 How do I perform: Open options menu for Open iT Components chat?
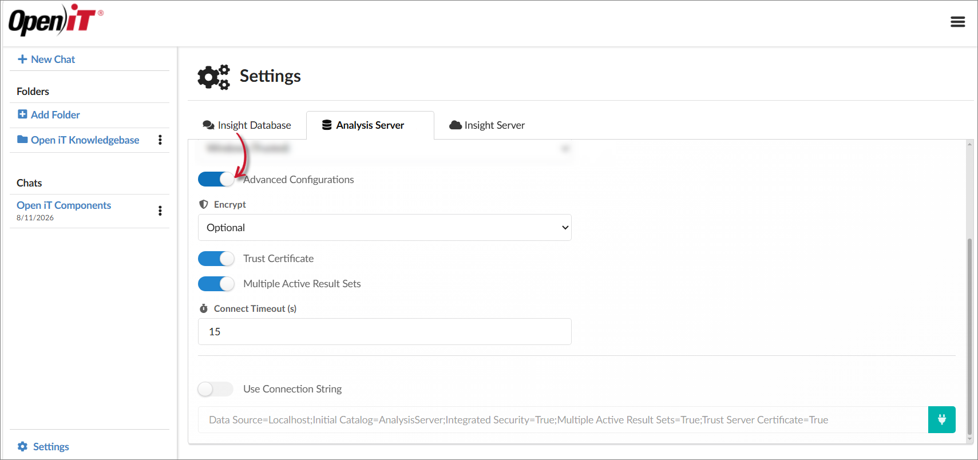pos(160,211)
